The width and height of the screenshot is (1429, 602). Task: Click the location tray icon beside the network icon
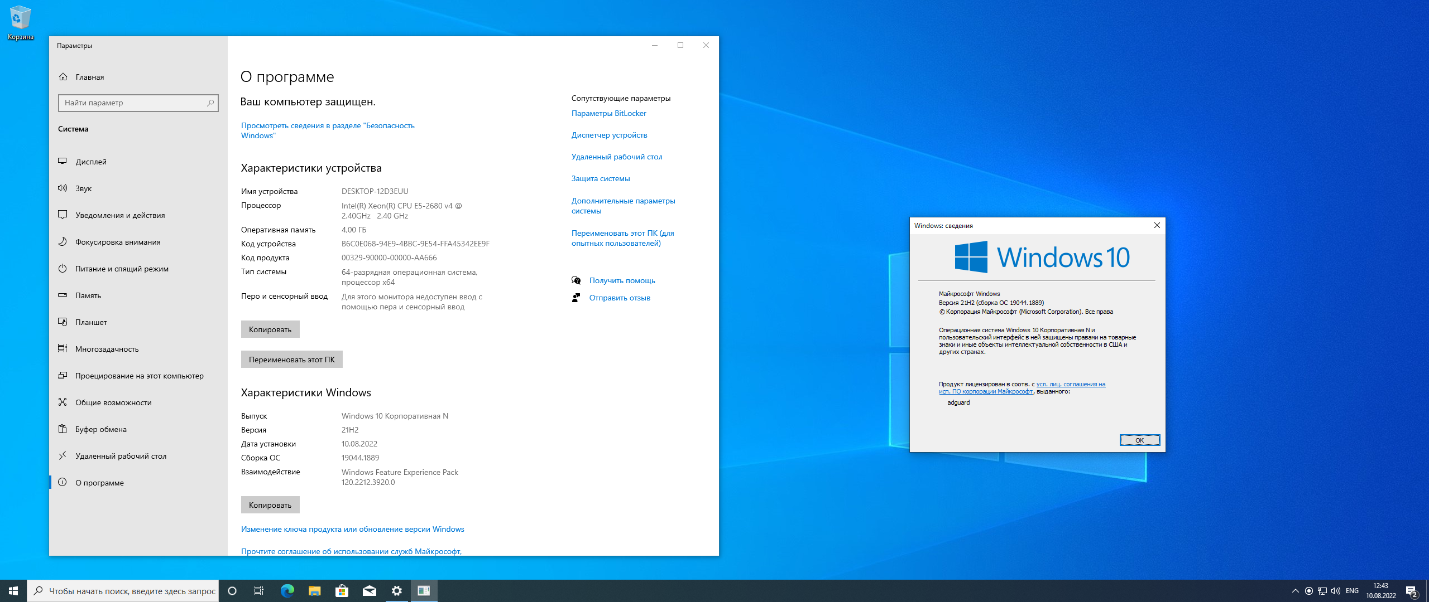1308,591
